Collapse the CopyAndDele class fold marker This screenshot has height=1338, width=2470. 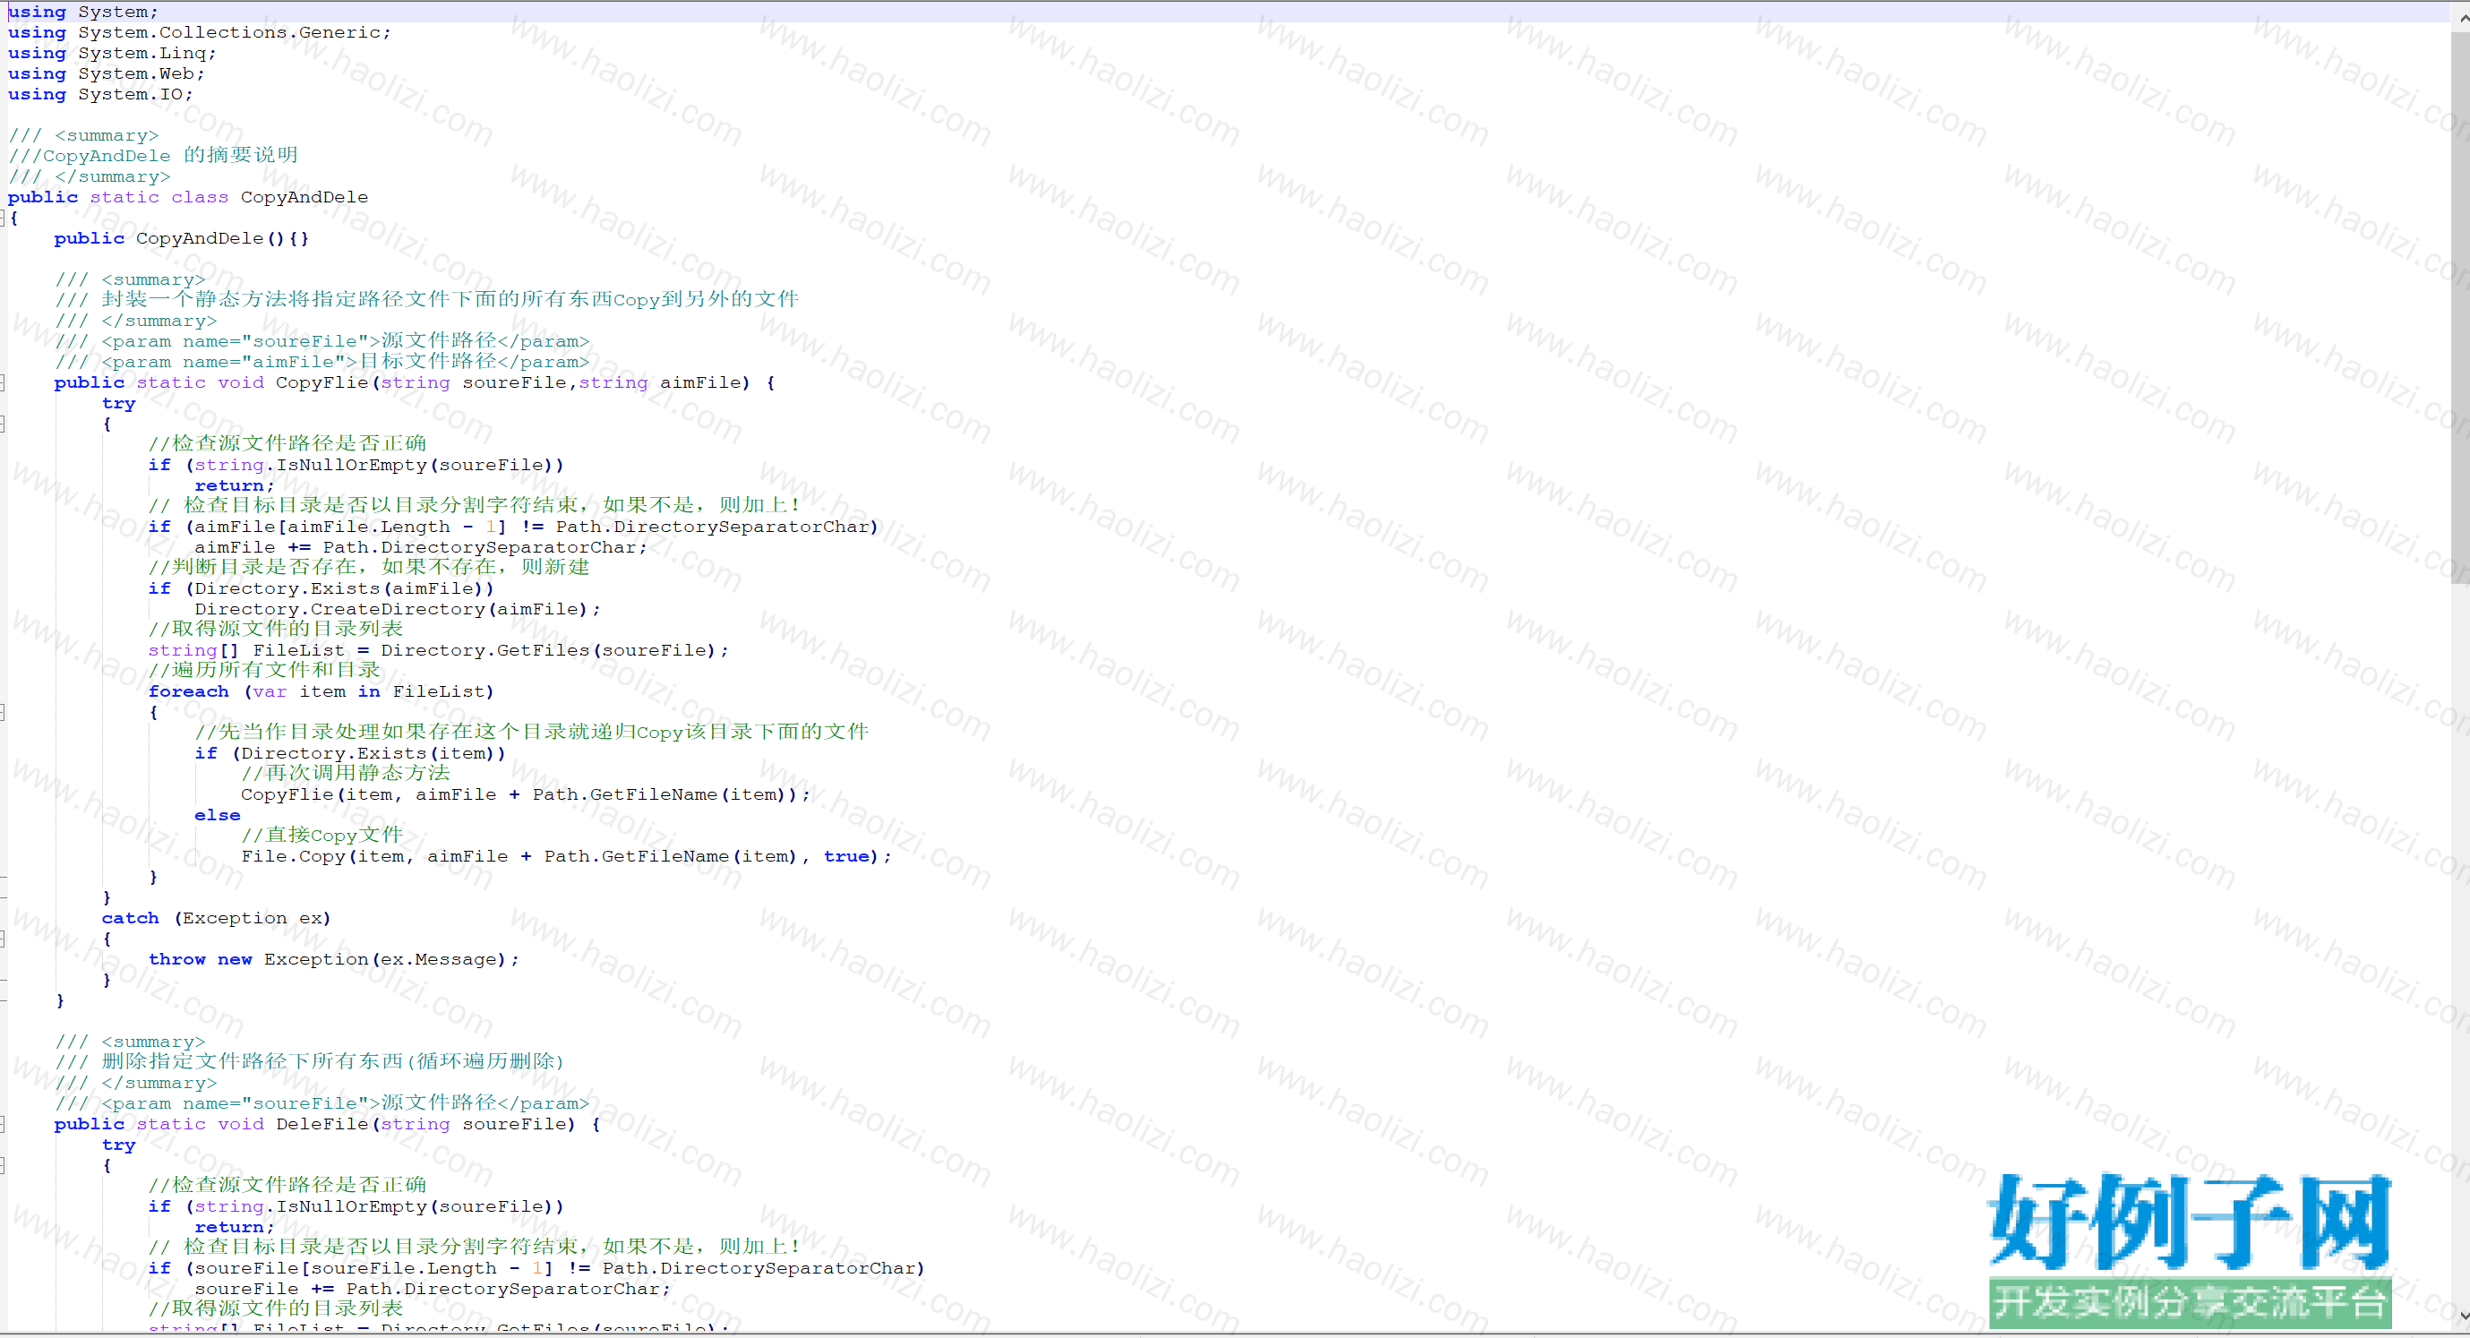pos(3,218)
